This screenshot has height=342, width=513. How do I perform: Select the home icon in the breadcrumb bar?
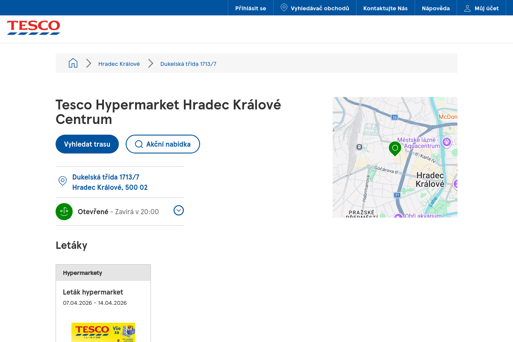click(73, 63)
